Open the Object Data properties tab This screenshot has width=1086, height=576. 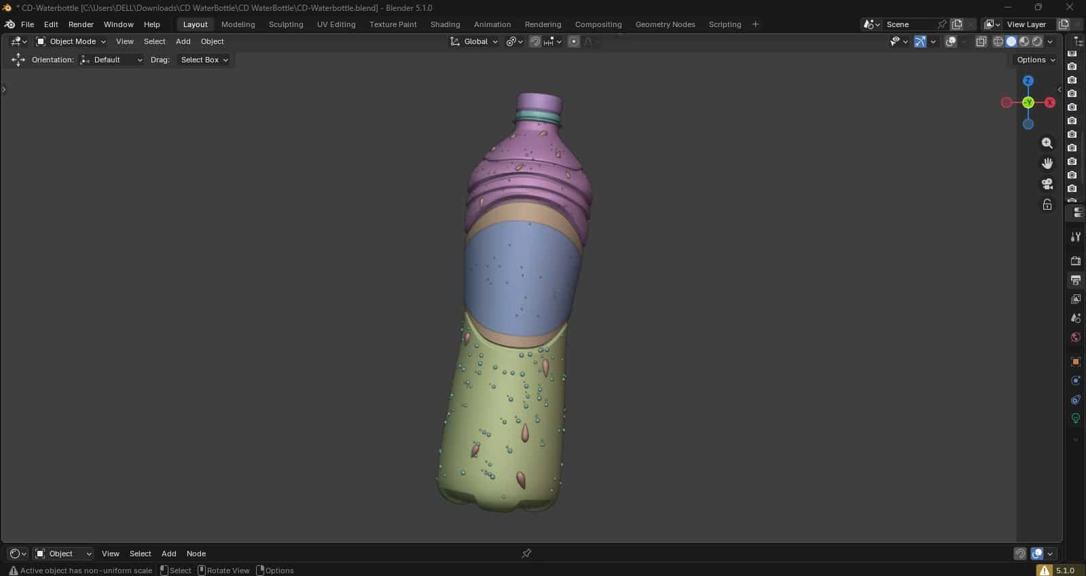(x=1075, y=419)
